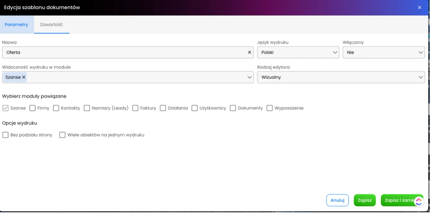Switch to the Parametry tab
Screen dimensions: 431x213
click(x=17, y=25)
